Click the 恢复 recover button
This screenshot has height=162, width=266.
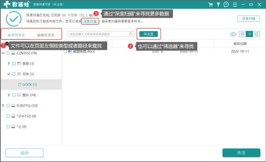241,153
